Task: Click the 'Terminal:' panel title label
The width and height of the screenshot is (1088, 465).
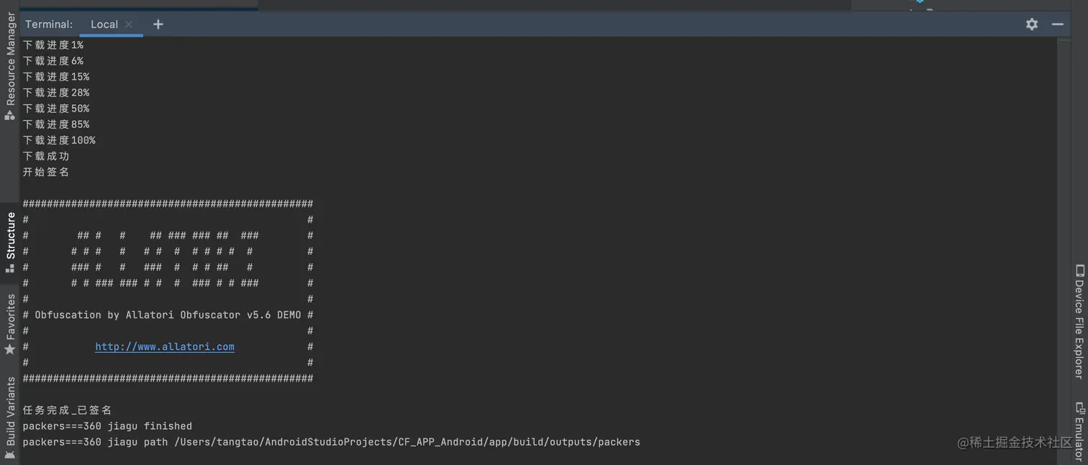Action: click(49, 24)
